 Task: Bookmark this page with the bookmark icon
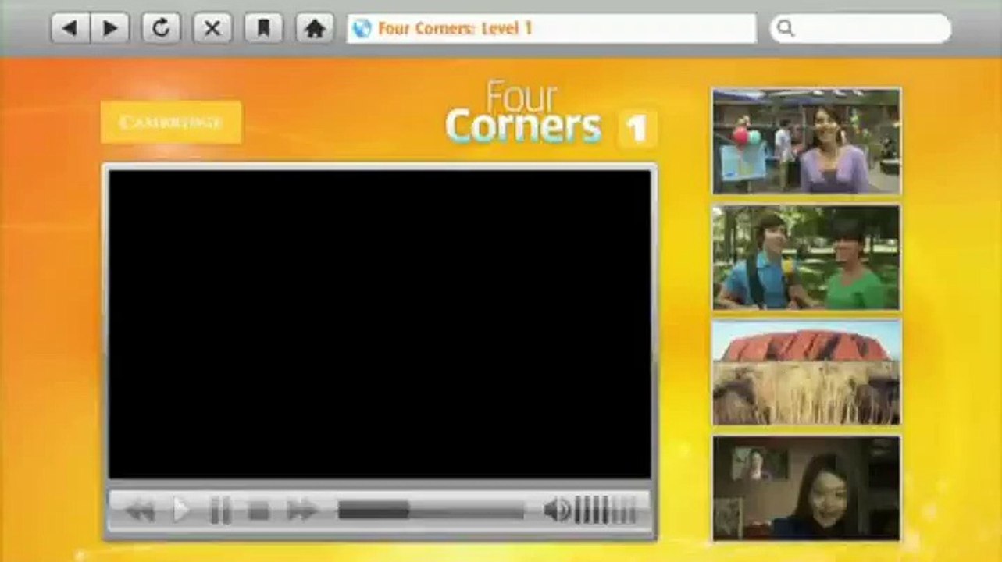pyautogui.click(x=263, y=29)
